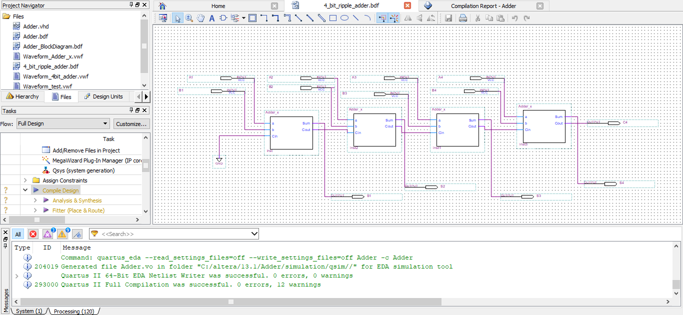This screenshot has width=683, height=315.
Task: Select the Text tool
Action: click(x=211, y=18)
